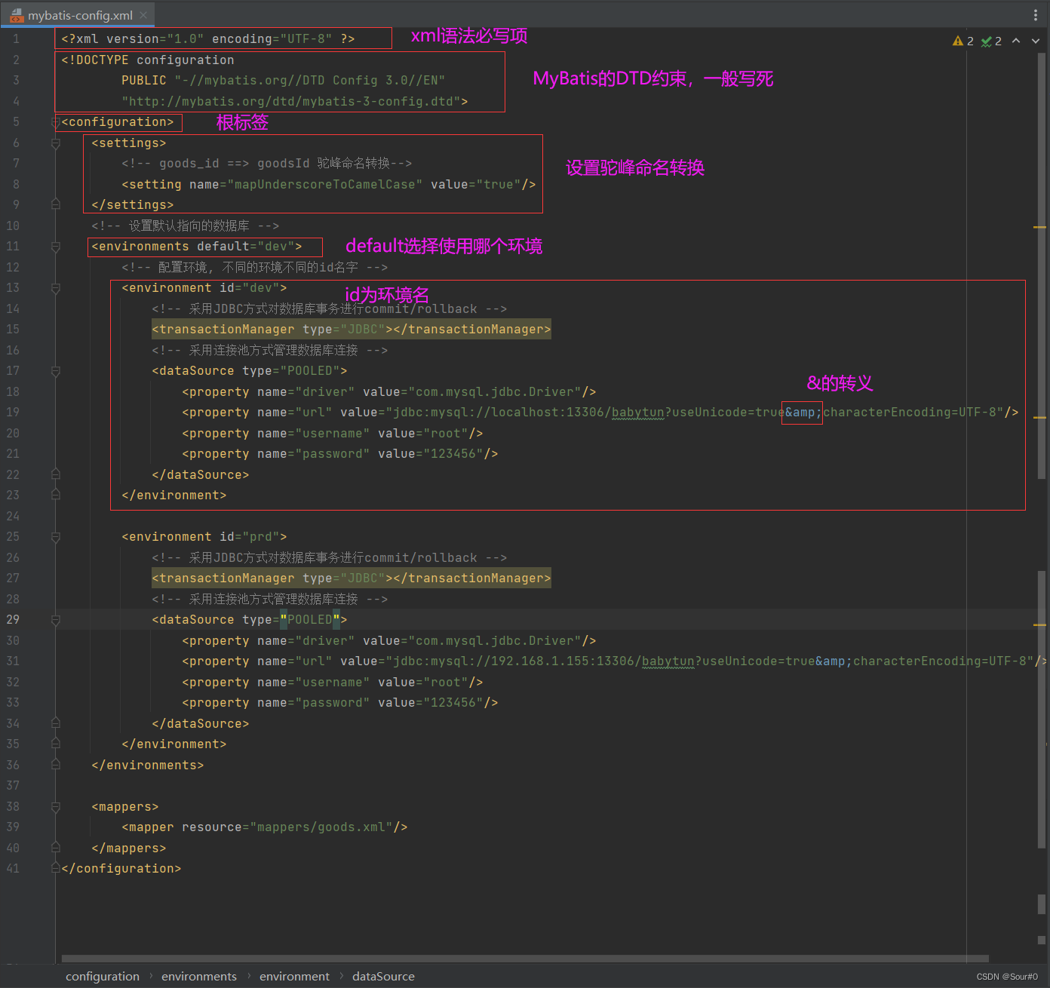The width and height of the screenshot is (1050, 988).
Task: Click username property on line 32
Action: 332,683
